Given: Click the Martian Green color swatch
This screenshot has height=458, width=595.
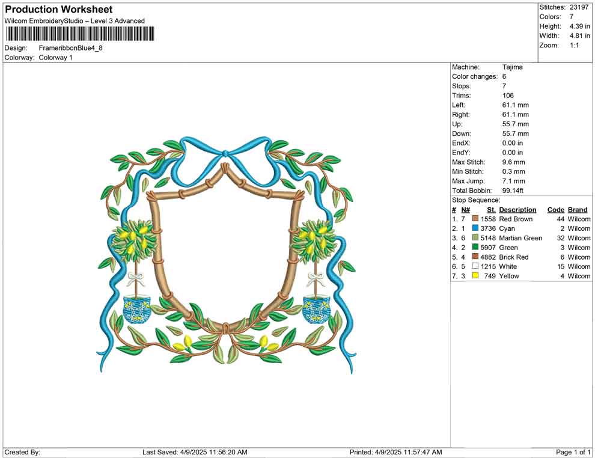Looking at the screenshot, I should 475,237.
